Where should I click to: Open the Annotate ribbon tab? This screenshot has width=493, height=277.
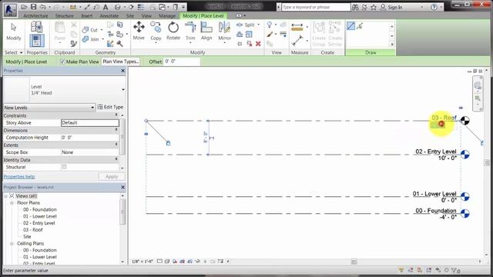(109, 15)
